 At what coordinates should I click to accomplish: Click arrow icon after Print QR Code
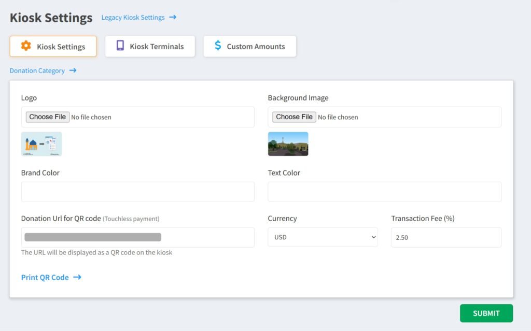(x=77, y=277)
